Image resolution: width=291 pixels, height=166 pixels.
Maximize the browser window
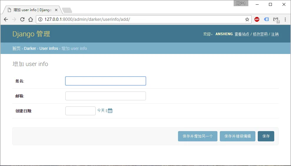click(270, 4)
